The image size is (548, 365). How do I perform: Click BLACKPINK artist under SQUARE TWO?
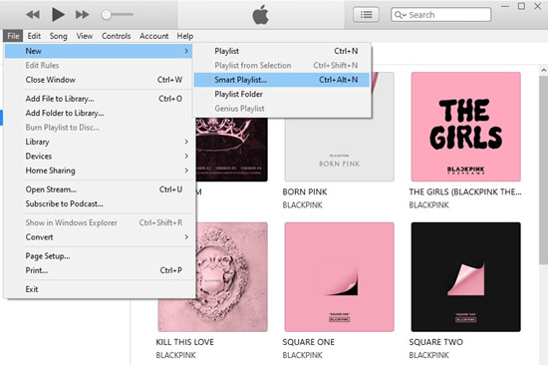(428, 355)
